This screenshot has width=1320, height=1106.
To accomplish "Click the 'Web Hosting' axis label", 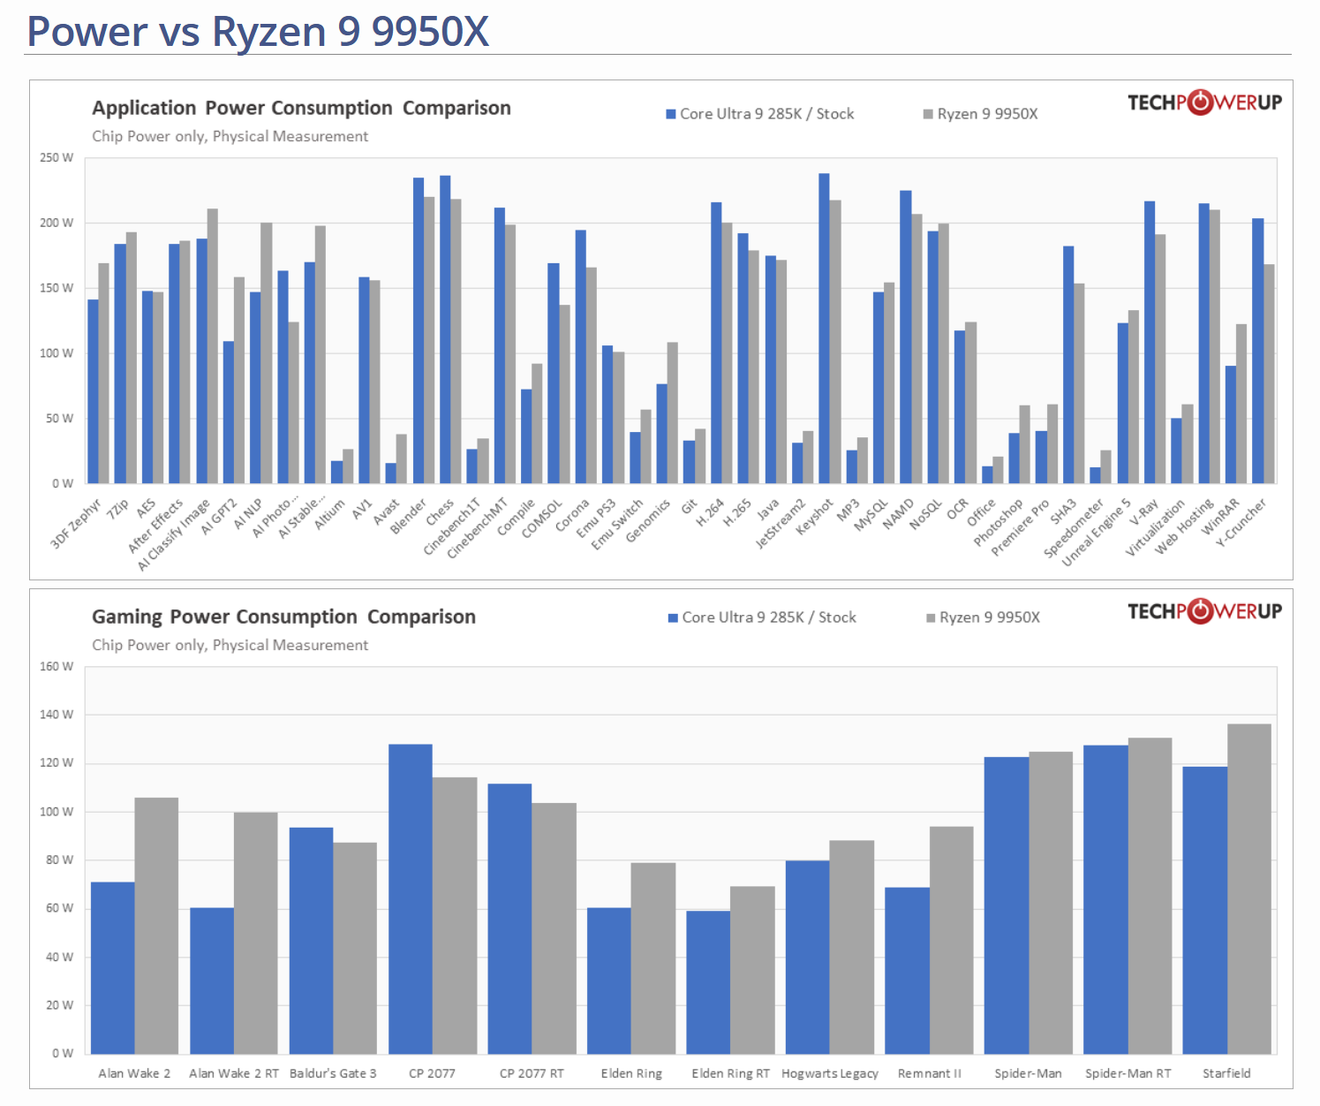I will point(1184,527).
